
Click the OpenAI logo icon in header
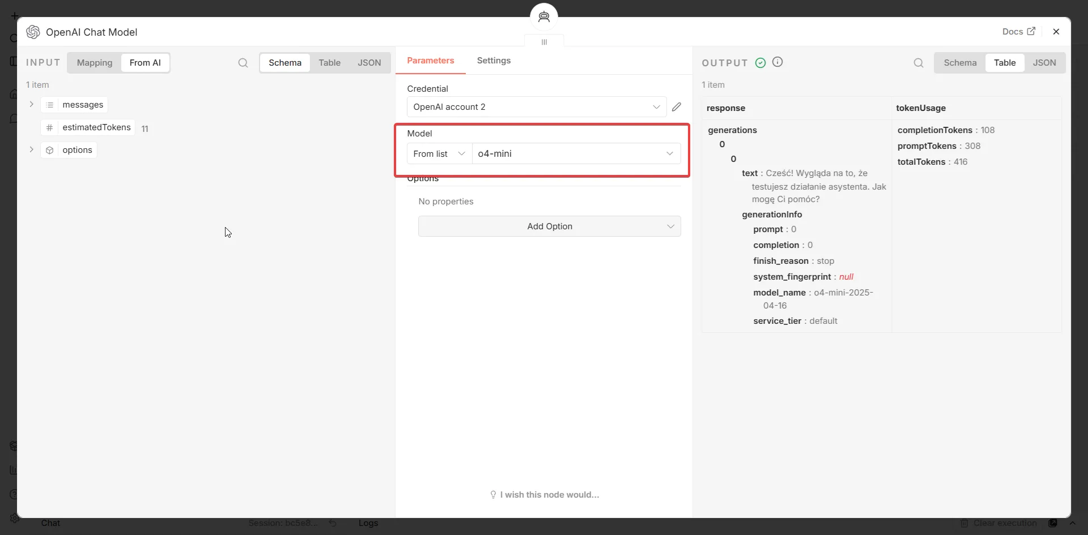33,32
